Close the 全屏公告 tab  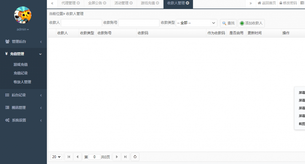[x=105, y=3]
